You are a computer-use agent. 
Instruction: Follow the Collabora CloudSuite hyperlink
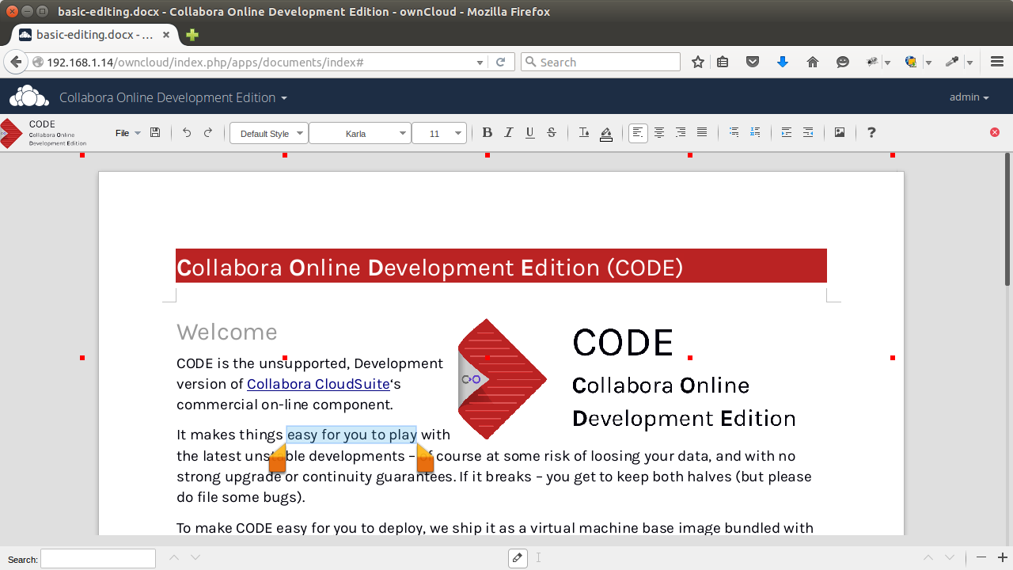pos(317,384)
